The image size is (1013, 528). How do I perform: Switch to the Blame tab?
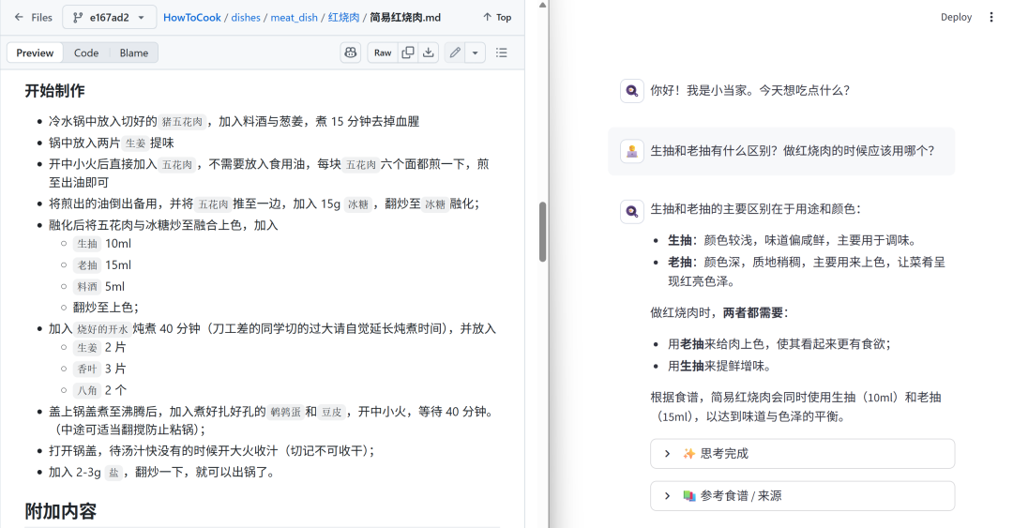pyautogui.click(x=134, y=53)
